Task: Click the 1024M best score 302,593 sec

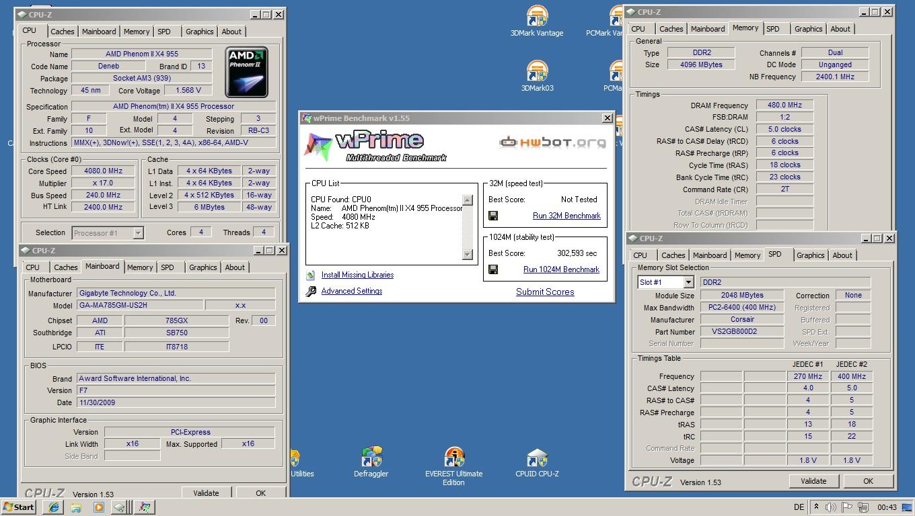Action: click(x=577, y=253)
